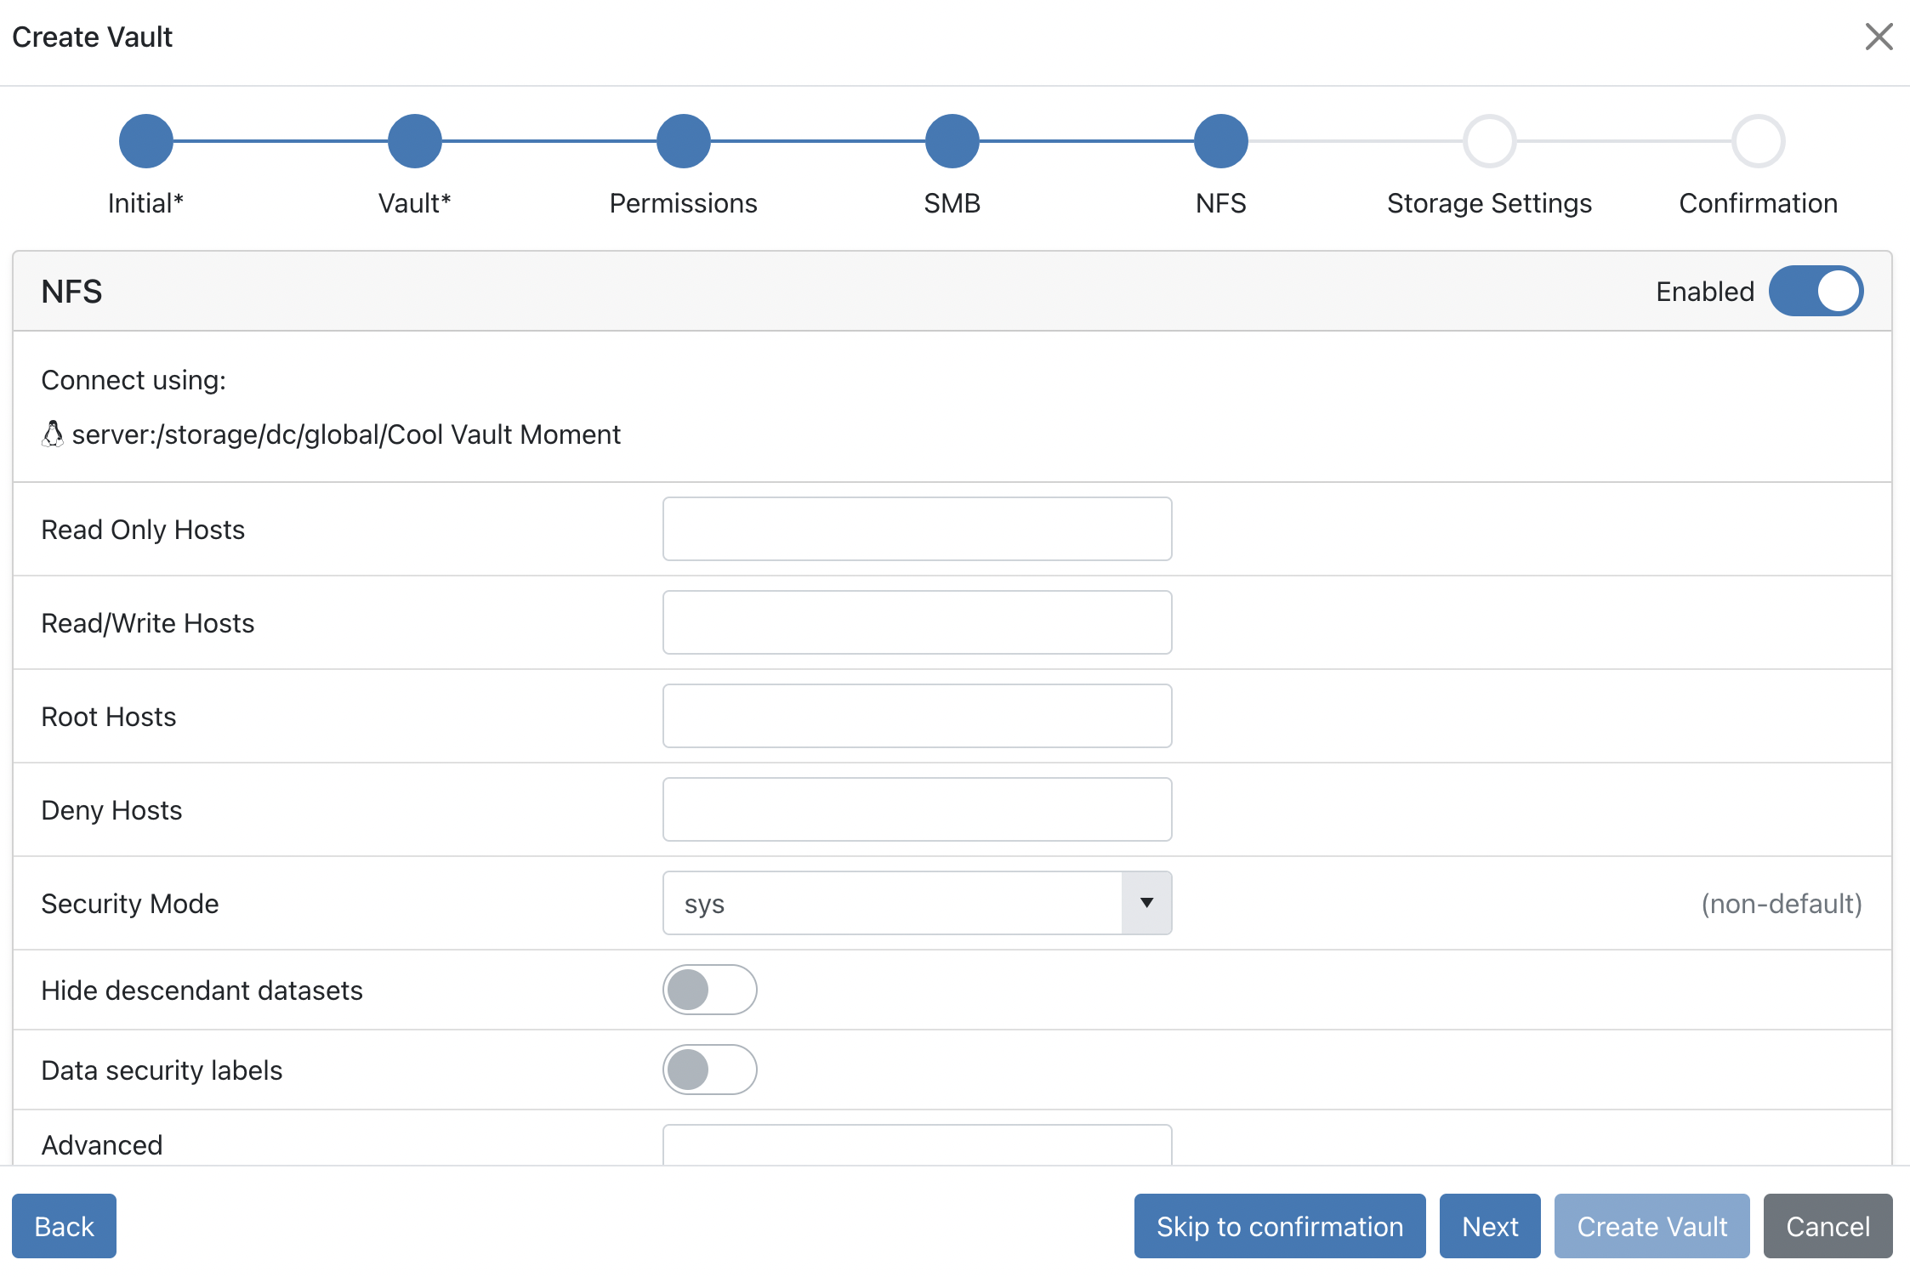Go to the Vault step circle
Viewport: 1910px width, 1277px height.
(x=414, y=141)
